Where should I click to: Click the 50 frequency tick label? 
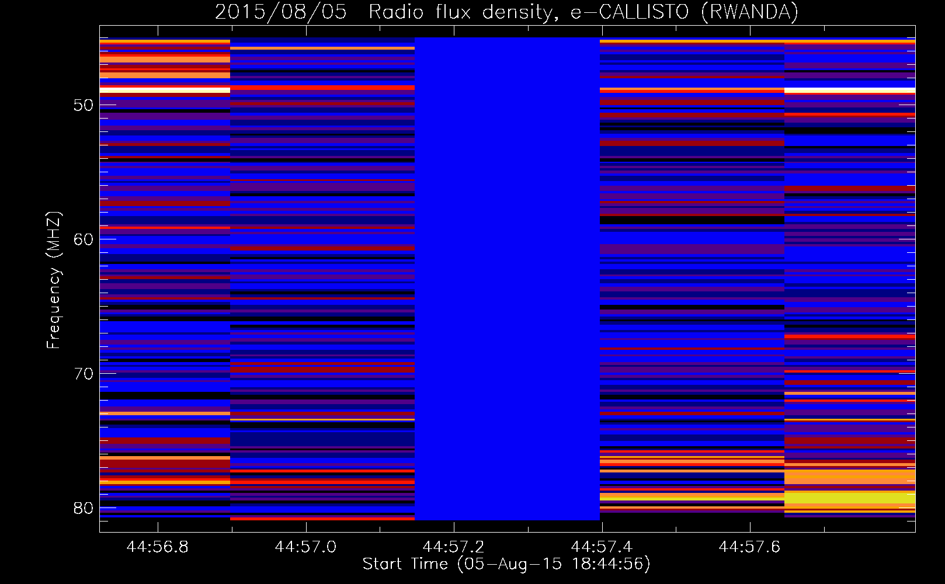pyautogui.click(x=84, y=105)
